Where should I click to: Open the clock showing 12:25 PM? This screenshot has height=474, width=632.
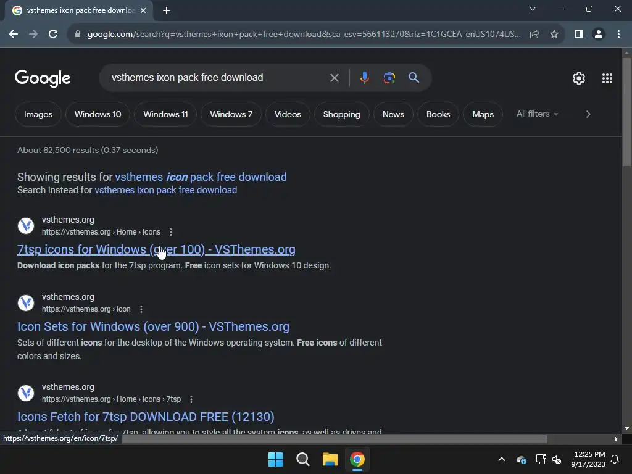click(x=588, y=459)
